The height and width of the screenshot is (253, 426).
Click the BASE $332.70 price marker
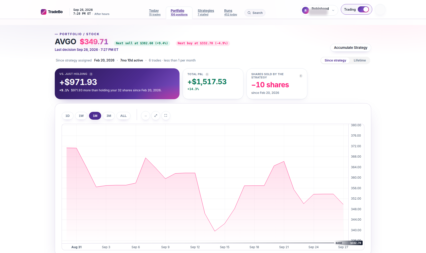[348, 243]
